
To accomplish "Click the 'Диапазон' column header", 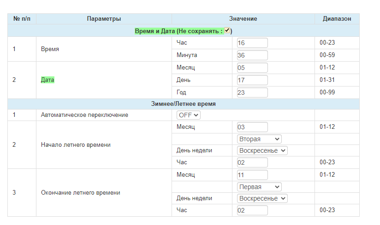I will (337, 19).
